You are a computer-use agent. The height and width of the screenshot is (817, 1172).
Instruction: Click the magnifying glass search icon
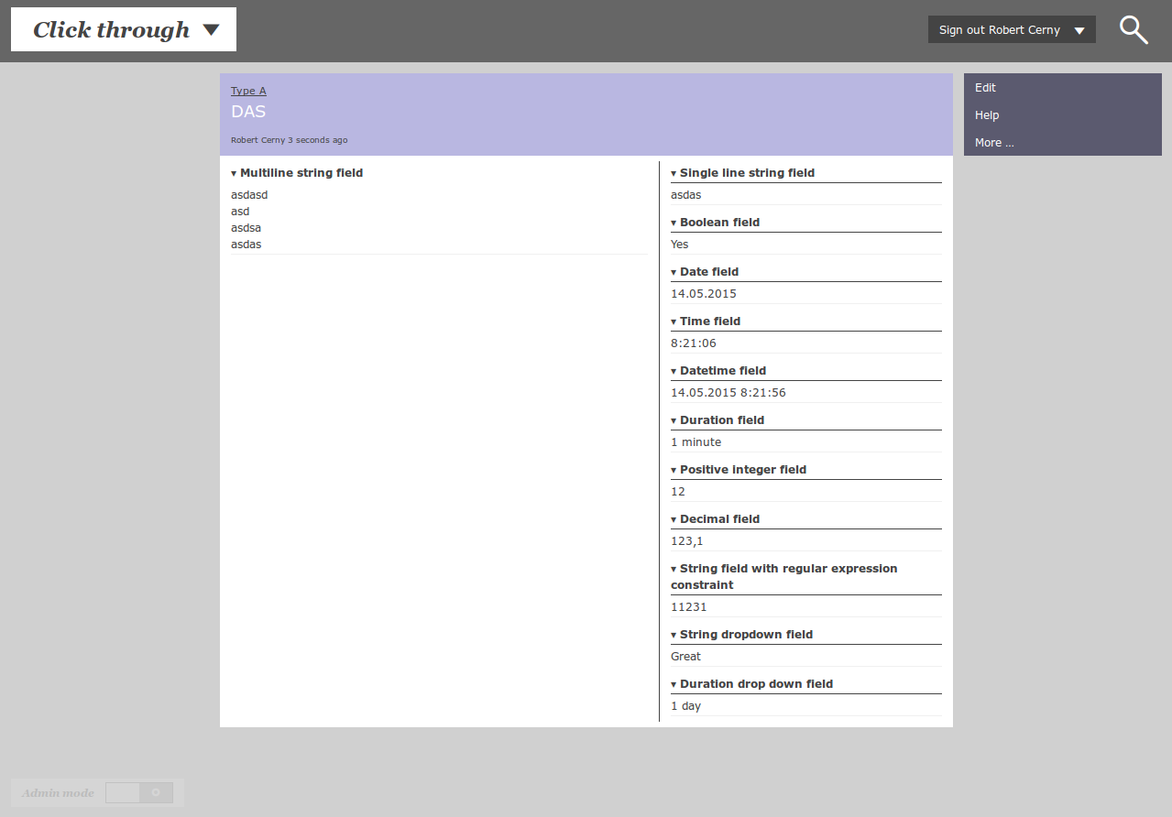[x=1134, y=29]
